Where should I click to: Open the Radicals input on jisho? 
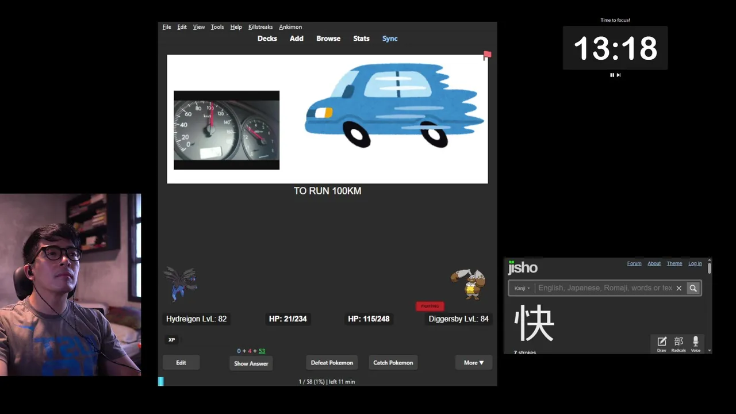(678, 344)
